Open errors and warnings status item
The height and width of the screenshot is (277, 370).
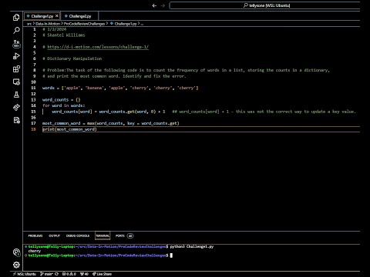(69, 274)
